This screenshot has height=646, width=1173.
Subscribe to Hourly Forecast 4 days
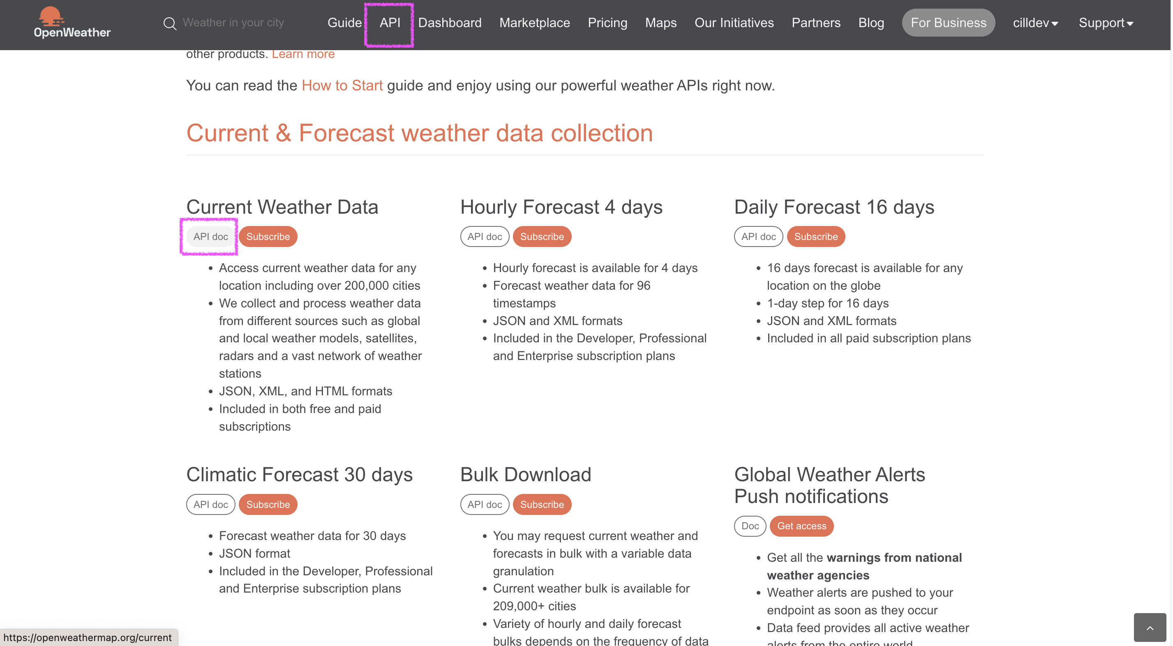(x=541, y=237)
